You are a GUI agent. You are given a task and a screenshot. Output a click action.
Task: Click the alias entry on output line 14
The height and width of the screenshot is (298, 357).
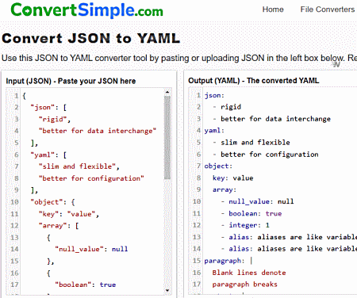click(289, 249)
